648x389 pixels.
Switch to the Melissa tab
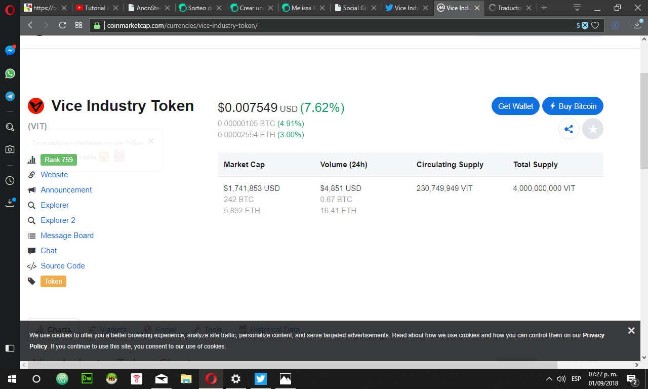(304, 8)
